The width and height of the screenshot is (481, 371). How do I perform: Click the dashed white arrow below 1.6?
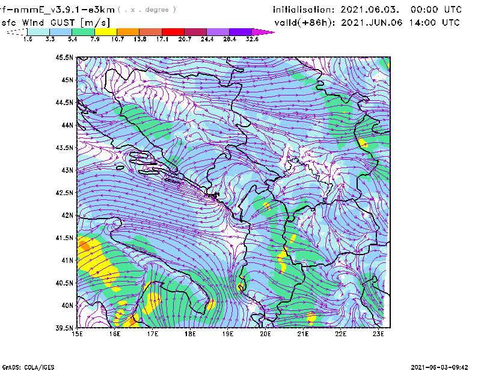[x=17, y=32]
